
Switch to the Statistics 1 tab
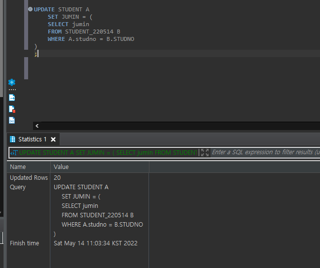tap(32, 139)
